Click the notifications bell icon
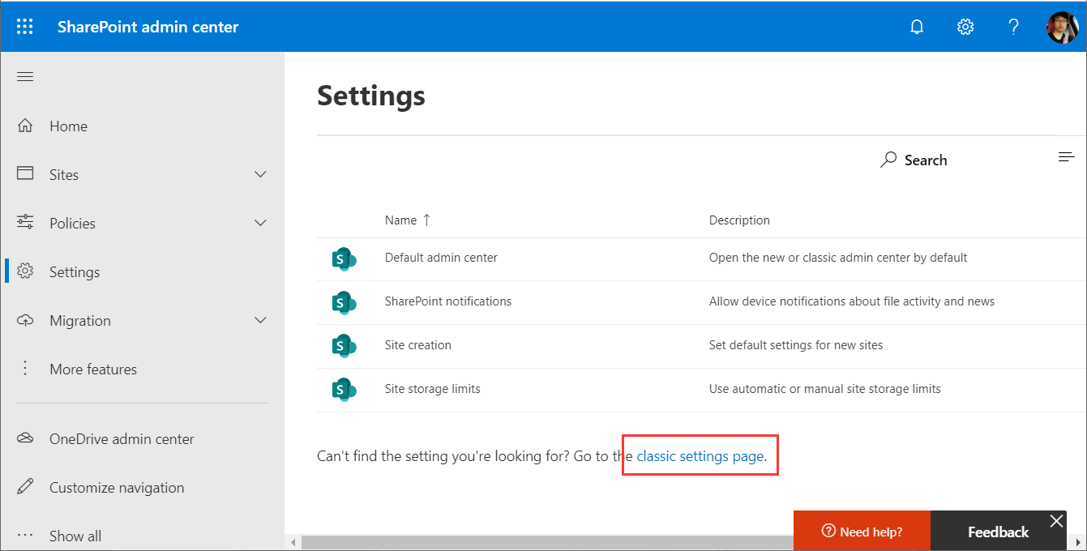The height and width of the screenshot is (551, 1087). pyautogui.click(x=917, y=27)
